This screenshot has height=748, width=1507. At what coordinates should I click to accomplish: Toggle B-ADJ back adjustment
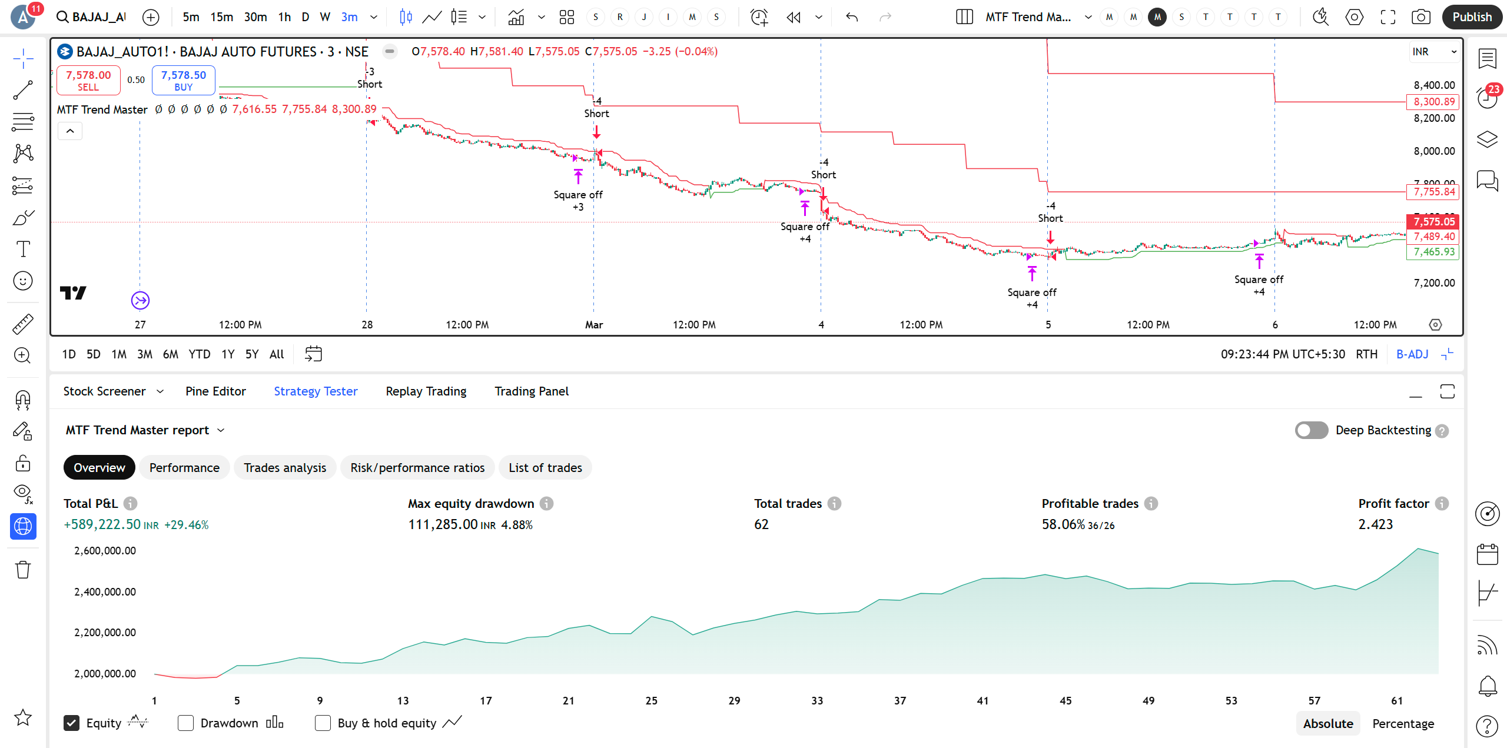[x=1412, y=354]
